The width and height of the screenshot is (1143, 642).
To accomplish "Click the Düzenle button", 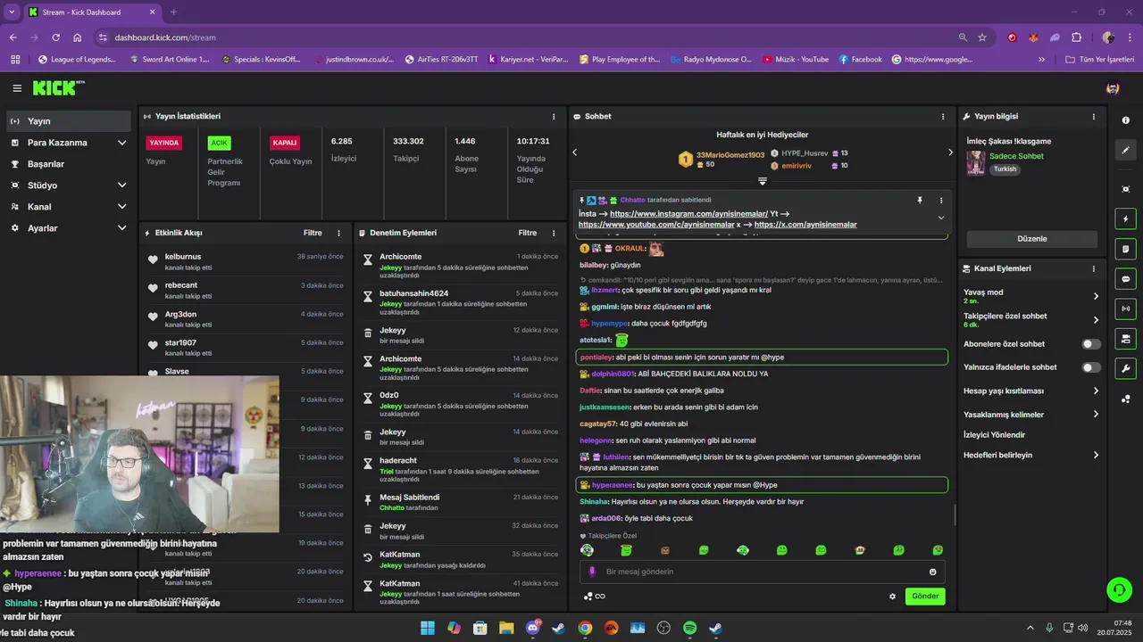I will coord(1032,239).
